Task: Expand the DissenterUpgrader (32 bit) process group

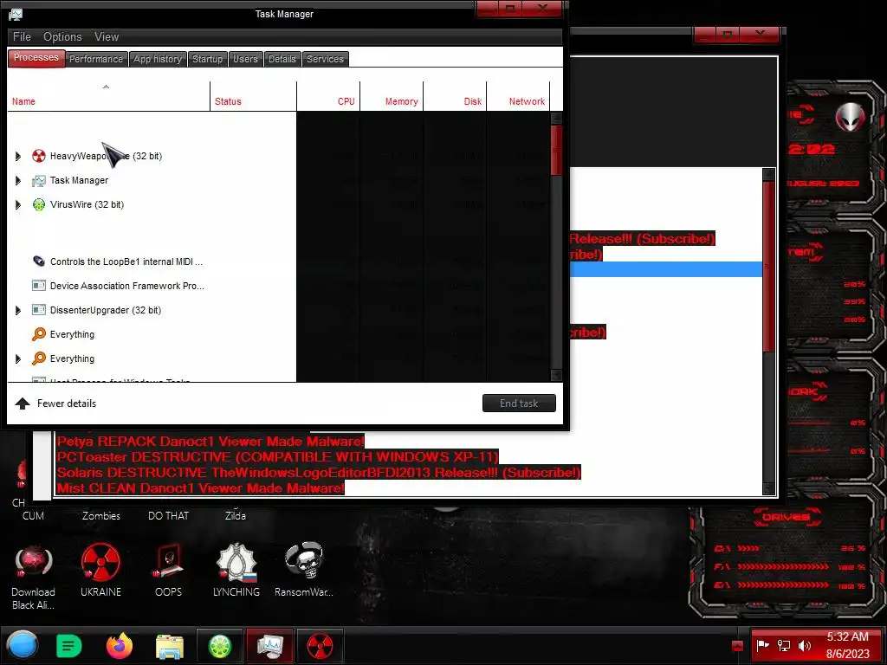Action: pos(18,310)
